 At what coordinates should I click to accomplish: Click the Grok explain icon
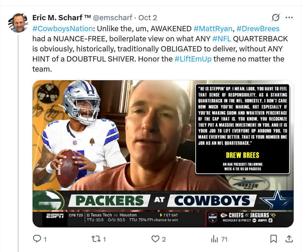click(x=276, y=18)
